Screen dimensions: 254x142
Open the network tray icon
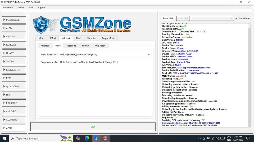[213, 138]
